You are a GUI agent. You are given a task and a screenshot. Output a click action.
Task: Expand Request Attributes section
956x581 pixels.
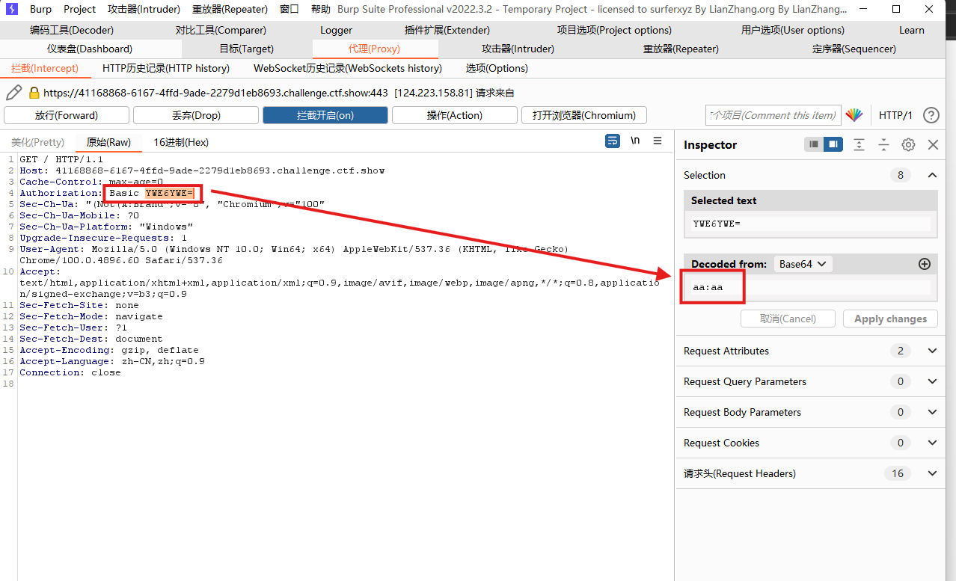[932, 351]
